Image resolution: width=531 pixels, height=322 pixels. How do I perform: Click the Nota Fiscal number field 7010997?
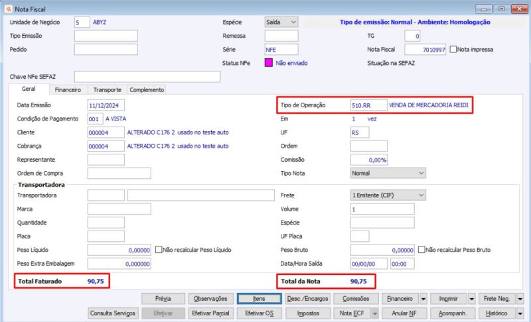tap(425, 49)
